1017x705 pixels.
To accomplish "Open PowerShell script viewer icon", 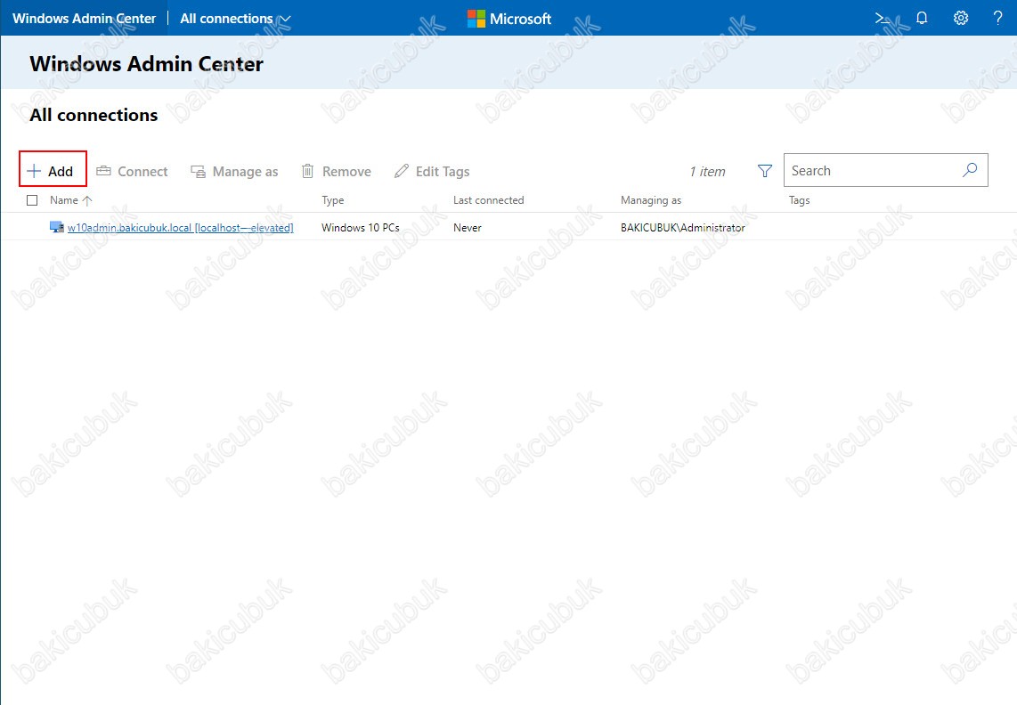I will 883,18.
